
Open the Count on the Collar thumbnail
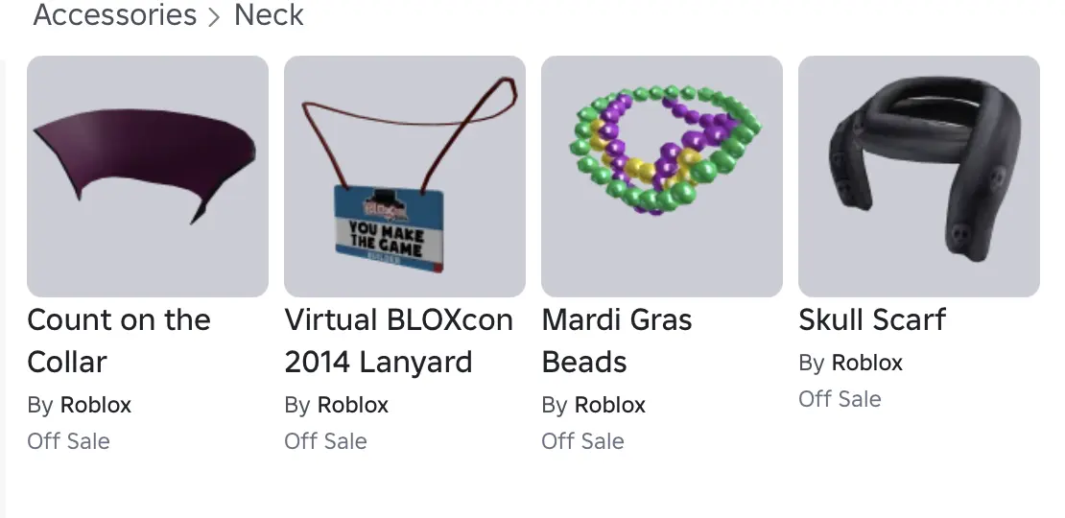tap(148, 176)
